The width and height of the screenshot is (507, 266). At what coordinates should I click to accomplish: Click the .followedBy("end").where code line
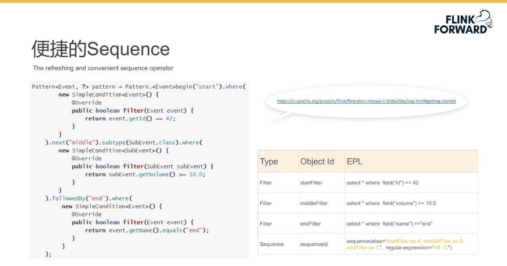pyautogui.click(x=88, y=198)
